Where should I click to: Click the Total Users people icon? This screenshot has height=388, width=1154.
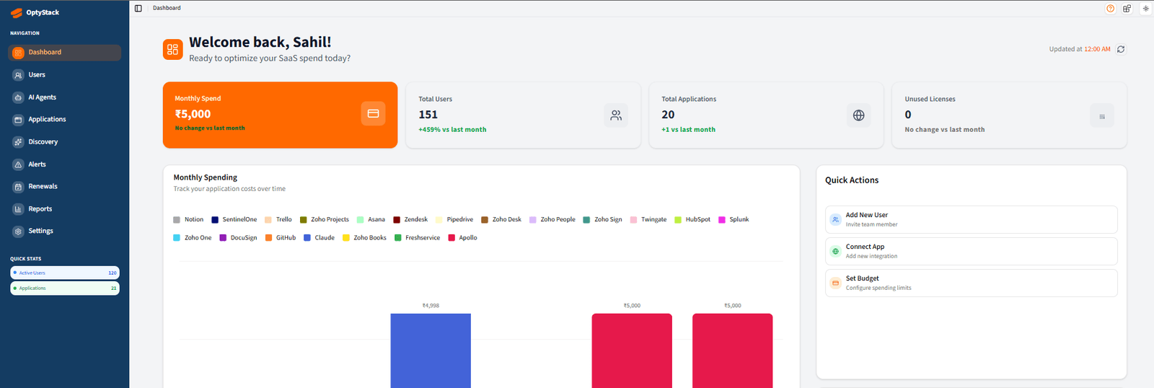point(616,115)
